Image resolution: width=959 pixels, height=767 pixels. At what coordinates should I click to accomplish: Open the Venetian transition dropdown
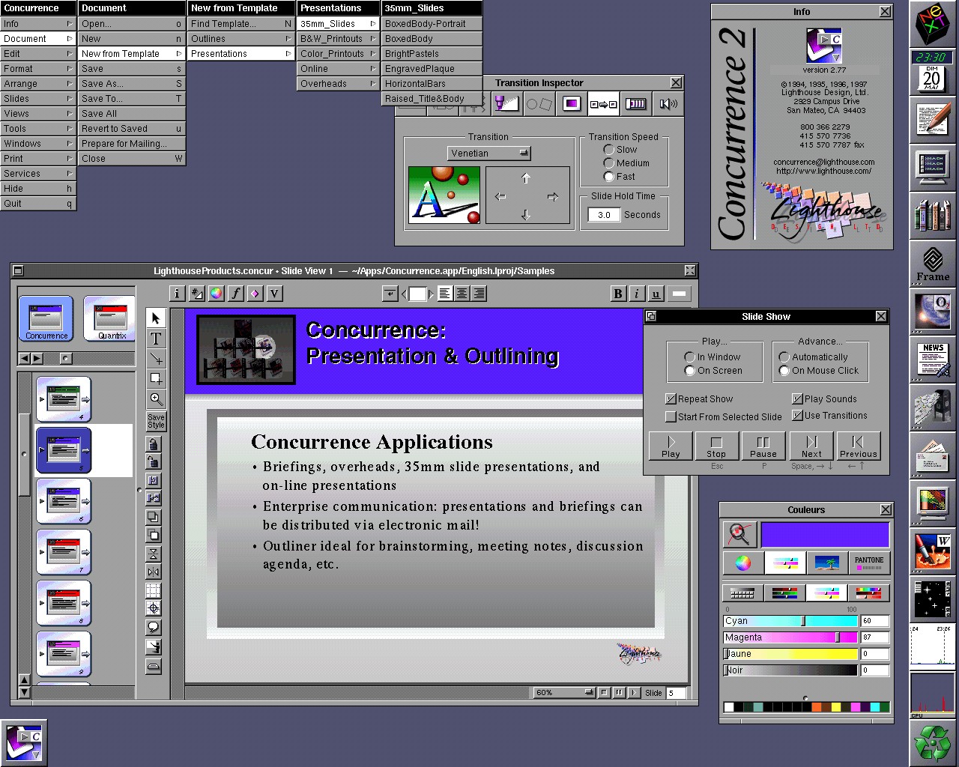488,153
